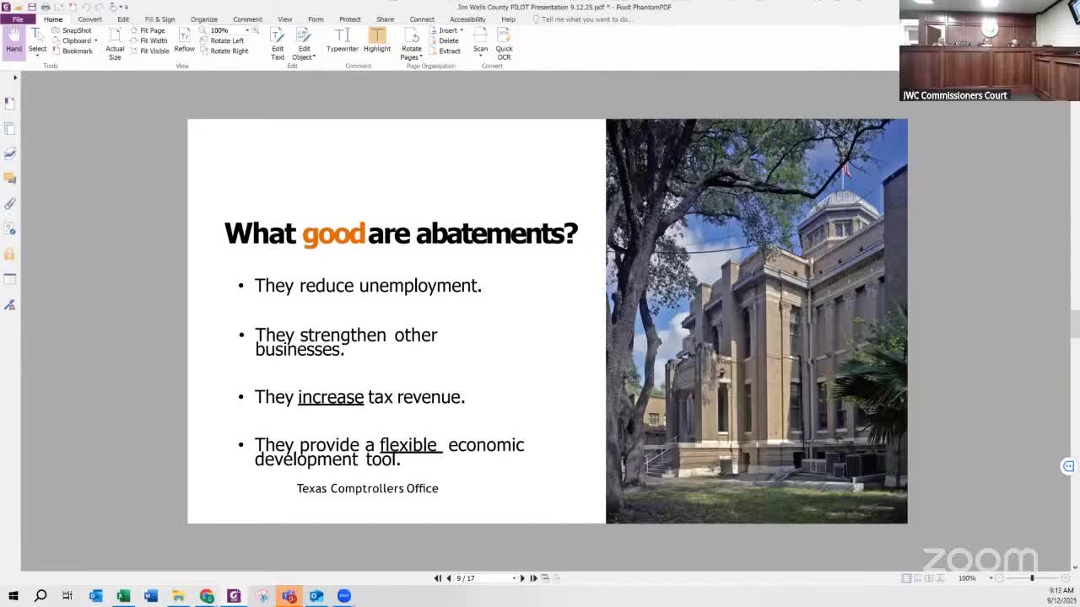
Task: Click Rotate Left button
Action: pyautogui.click(x=226, y=40)
